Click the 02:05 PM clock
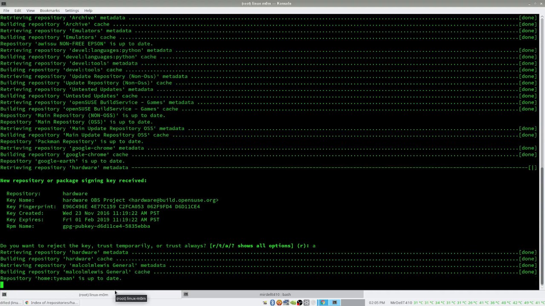Image resolution: width=545 pixels, height=306 pixels. point(377,303)
